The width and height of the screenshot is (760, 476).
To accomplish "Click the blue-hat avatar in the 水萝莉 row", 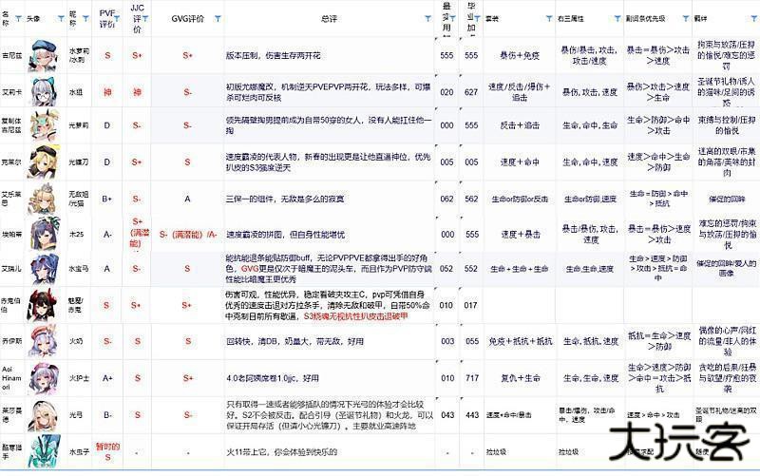I will click(45, 55).
